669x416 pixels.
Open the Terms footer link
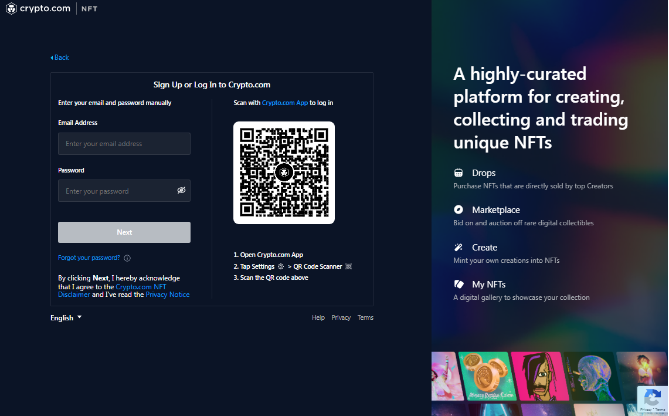tap(365, 317)
